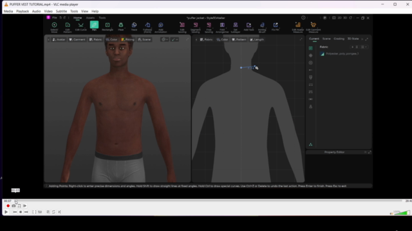Screen dimensions: 412x231
Task: Select the Fix Pin tool
Action: coord(276,27)
